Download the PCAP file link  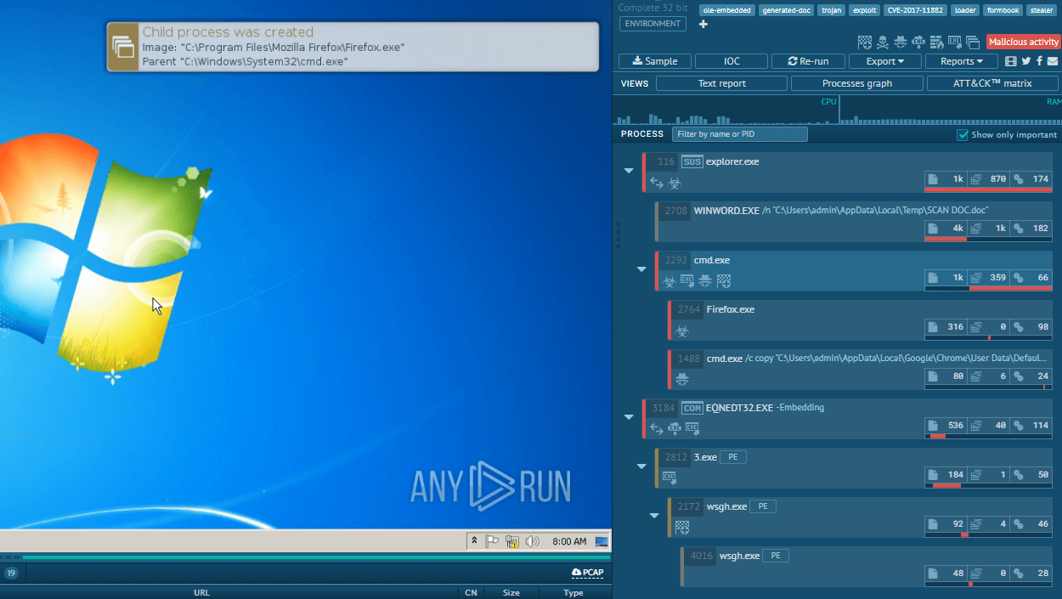[x=588, y=573]
